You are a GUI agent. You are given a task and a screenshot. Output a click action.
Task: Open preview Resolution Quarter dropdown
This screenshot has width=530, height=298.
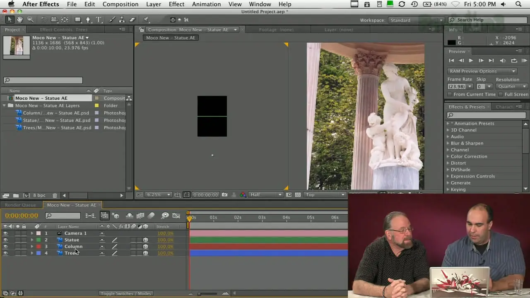(512, 87)
